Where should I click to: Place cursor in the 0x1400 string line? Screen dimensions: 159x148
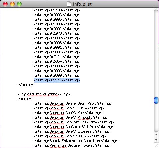(x=57, y=10)
